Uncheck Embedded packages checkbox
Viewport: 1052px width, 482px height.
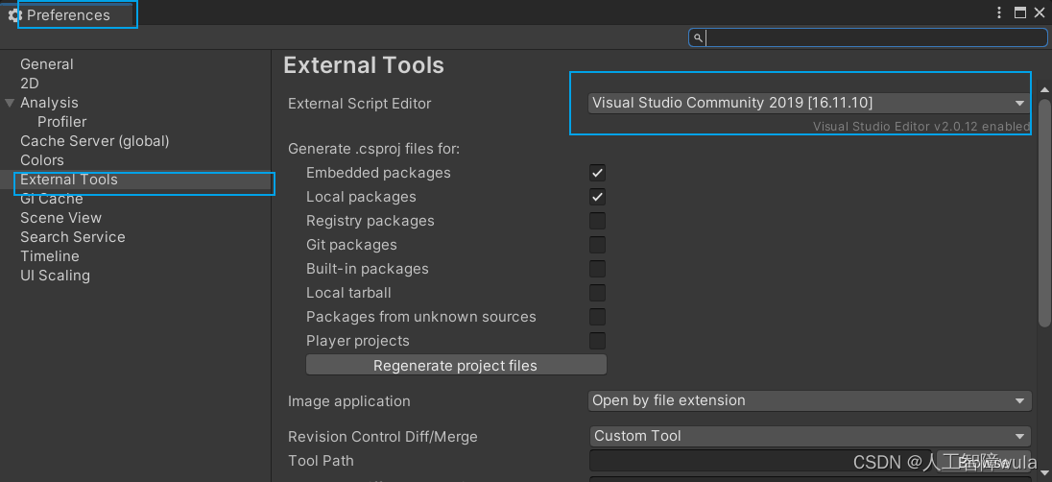pos(597,173)
